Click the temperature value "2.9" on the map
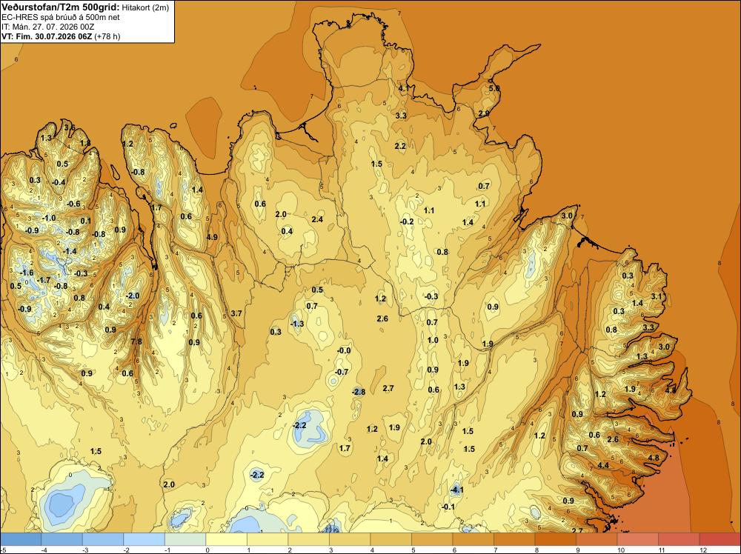 click(484, 113)
